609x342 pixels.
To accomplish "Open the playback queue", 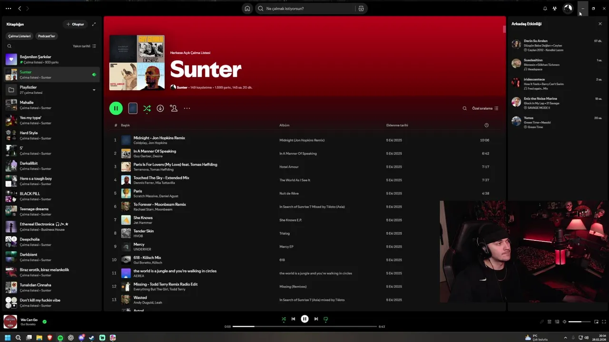I will click(549, 322).
